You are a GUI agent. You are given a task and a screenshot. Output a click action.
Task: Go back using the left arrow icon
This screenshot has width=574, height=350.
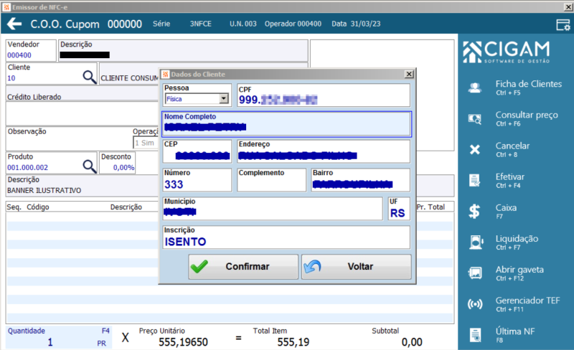[x=14, y=24]
